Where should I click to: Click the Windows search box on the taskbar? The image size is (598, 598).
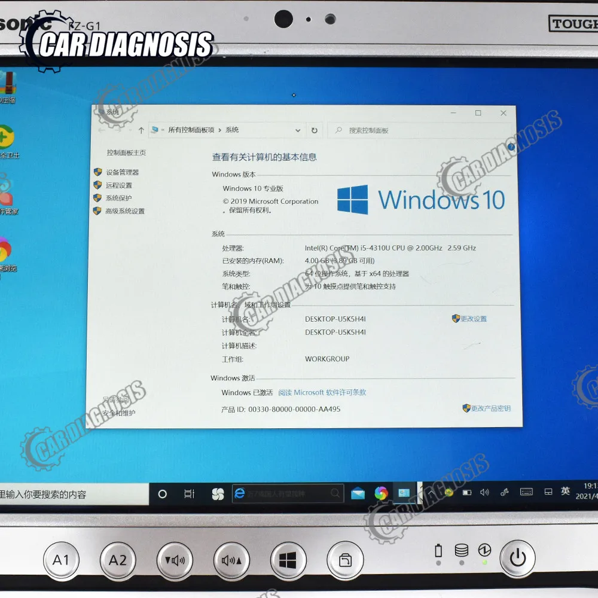(74, 495)
